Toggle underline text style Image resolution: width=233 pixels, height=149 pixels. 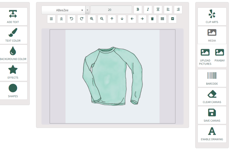pyautogui.click(x=158, y=10)
